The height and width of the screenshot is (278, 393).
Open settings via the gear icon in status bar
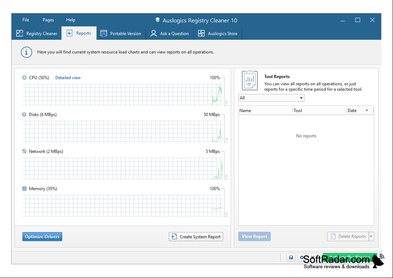click(302, 257)
